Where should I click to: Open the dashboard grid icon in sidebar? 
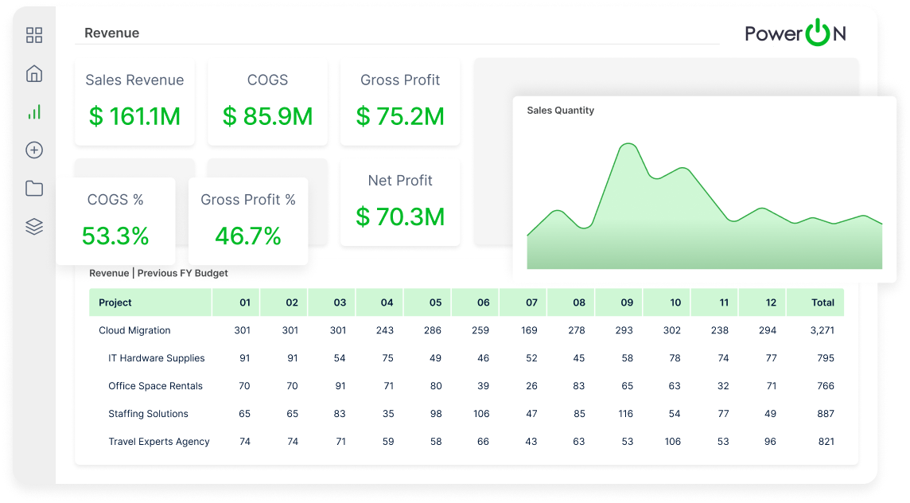[34, 36]
